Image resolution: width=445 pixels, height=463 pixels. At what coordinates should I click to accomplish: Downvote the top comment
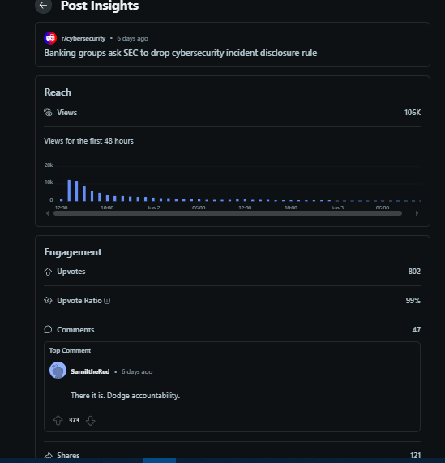tap(90, 421)
